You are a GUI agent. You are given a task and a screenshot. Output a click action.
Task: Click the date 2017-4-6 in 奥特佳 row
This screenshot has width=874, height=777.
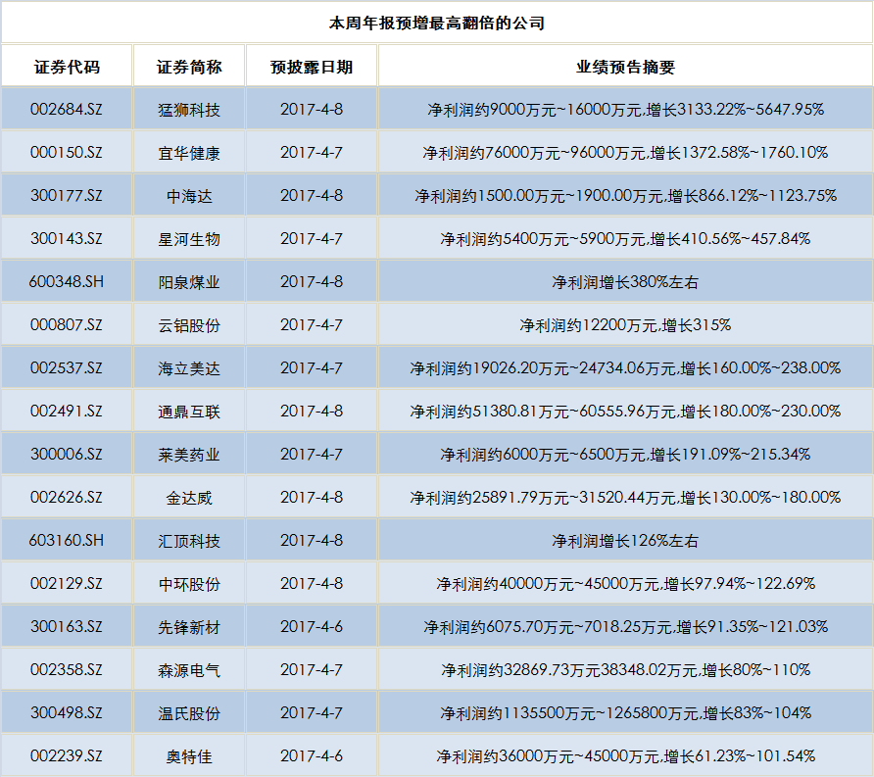point(312,755)
